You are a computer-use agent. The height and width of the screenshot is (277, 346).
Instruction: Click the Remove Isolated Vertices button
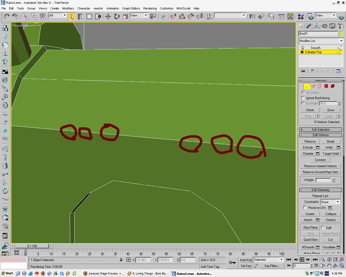pos(321,166)
